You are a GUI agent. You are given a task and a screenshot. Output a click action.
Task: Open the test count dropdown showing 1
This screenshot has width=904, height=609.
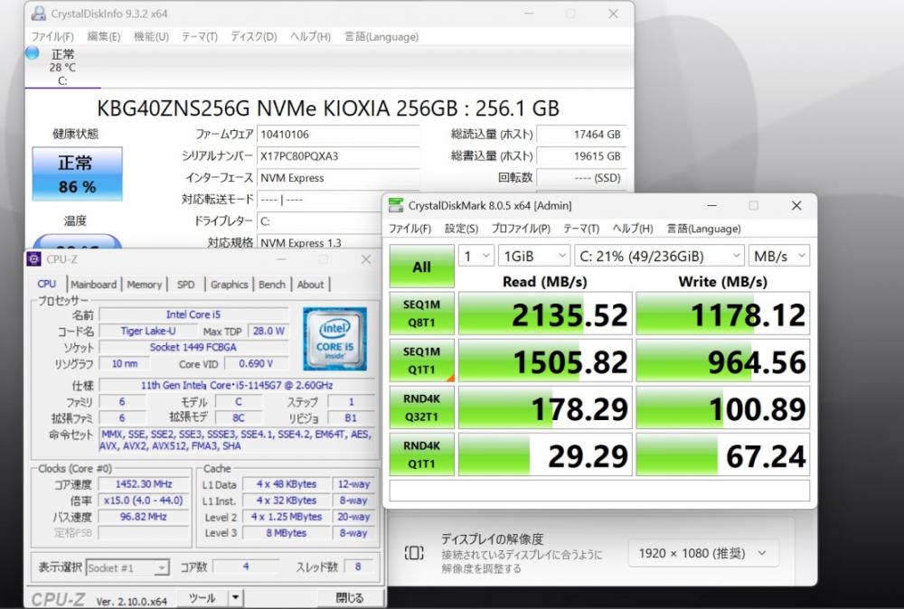click(x=476, y=256)
